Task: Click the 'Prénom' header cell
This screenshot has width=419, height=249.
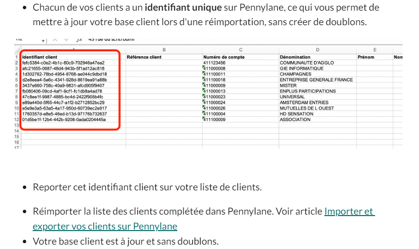Action: [366, 57]
